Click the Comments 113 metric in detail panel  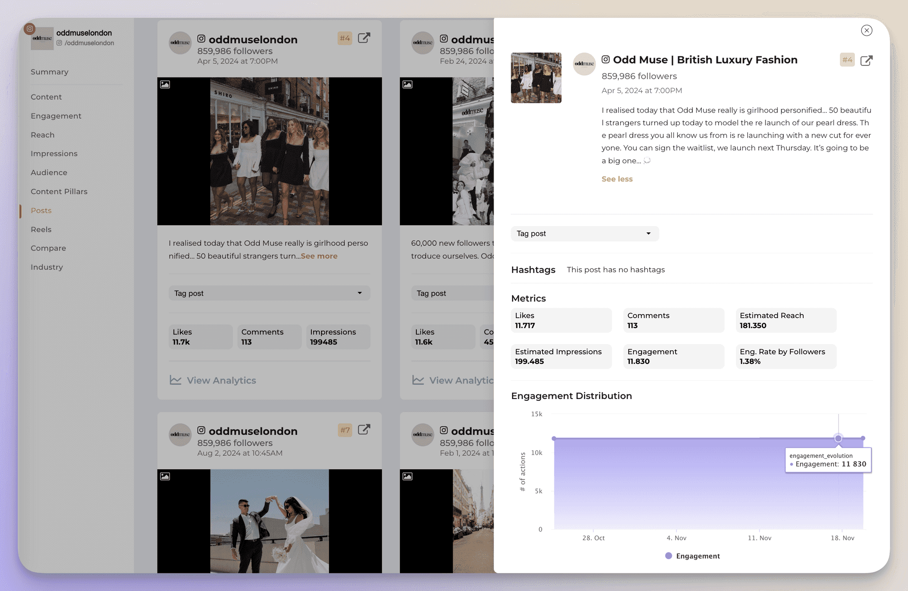pyautogui.click(x=673, y=320)
